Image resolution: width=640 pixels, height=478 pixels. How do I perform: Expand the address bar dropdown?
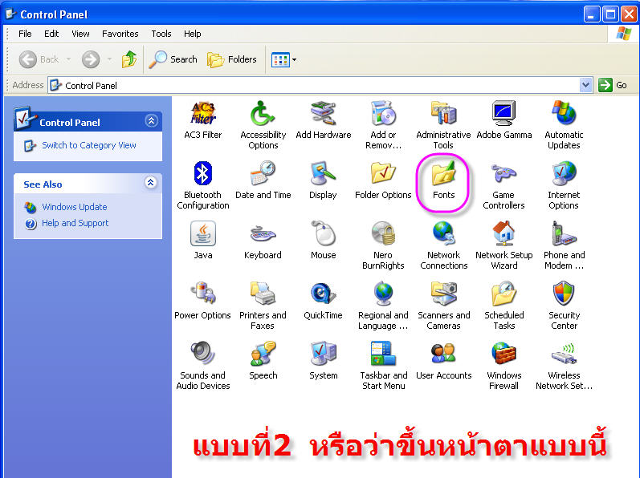tap(585, 85)
